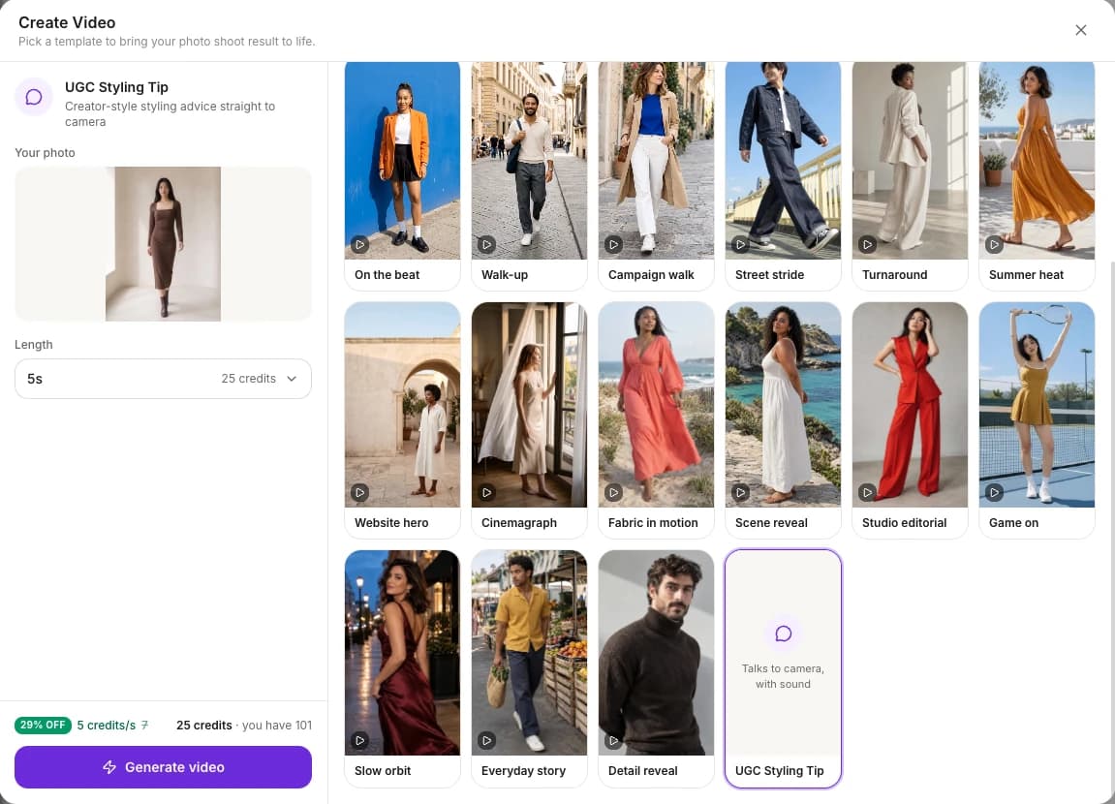Click the 'Creator-style styling advice' description
Image resolution: width=1115 pixels, height=804 pixels.
170,113
